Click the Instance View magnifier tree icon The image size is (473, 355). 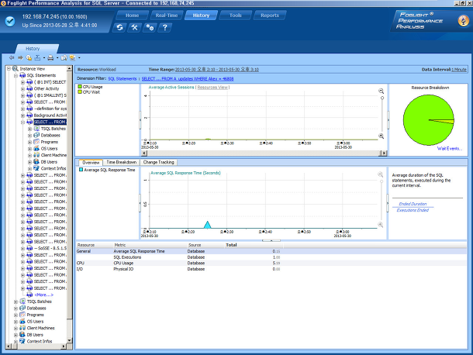point(16,69)
